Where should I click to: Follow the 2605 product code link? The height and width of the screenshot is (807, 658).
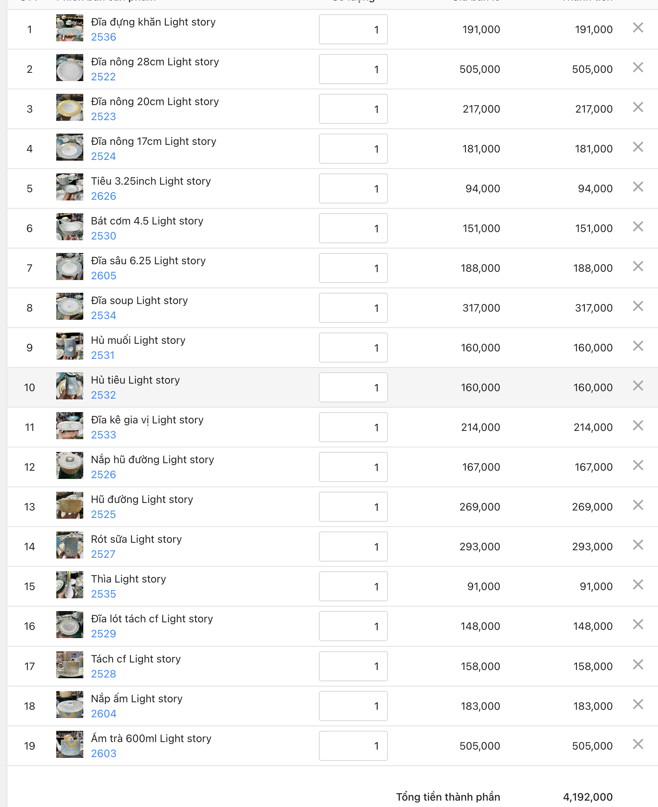pyautogui.click(x=104, y=276)
